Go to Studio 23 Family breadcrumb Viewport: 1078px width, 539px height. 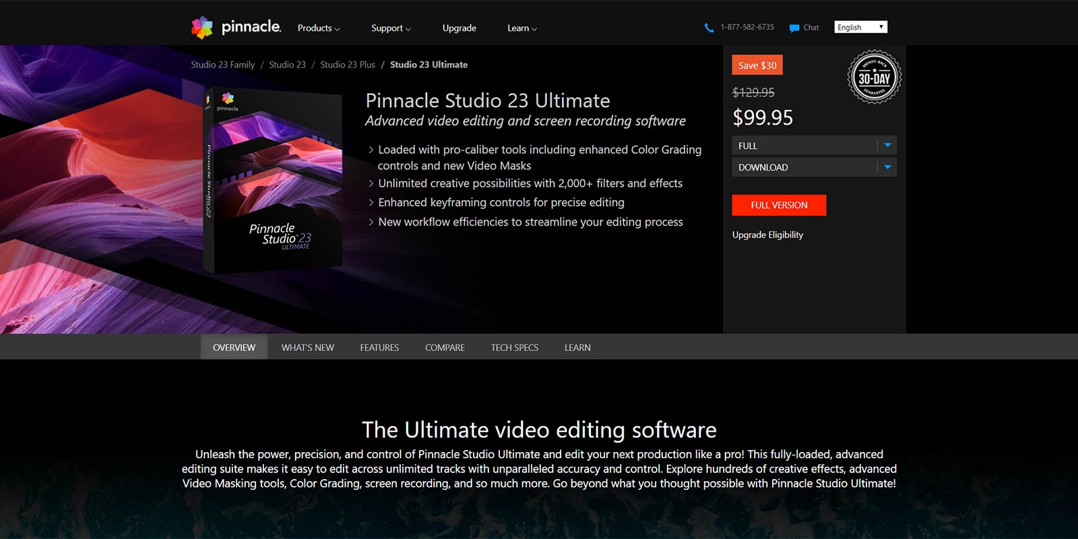point(222,65)
